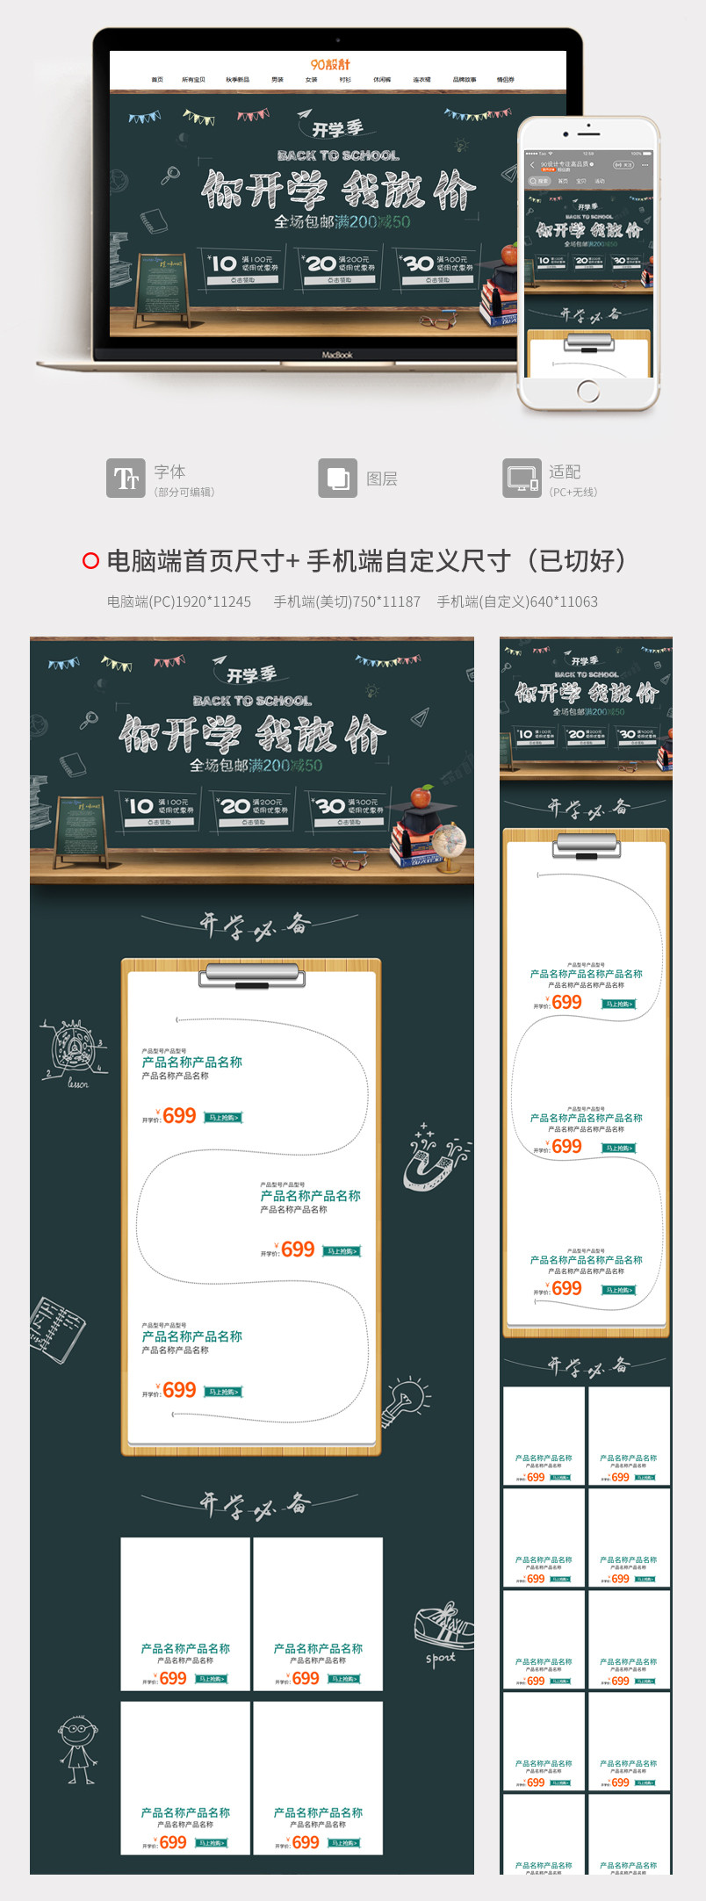
Task: Click 马上抢购 on the PC grid's bottom-left card
Action: click(x=211, y=1843)
